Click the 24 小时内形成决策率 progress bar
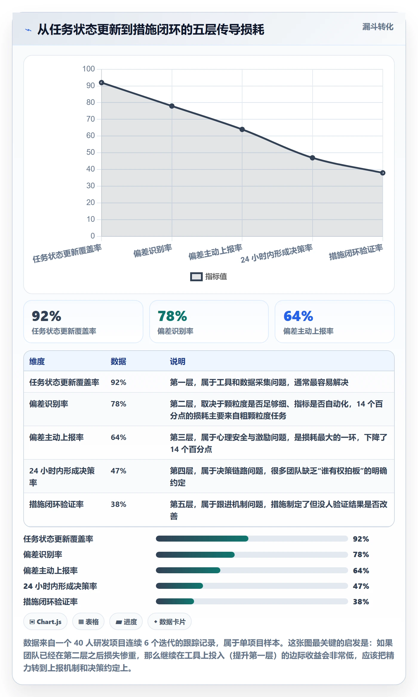418x697 pixels. 252,586
